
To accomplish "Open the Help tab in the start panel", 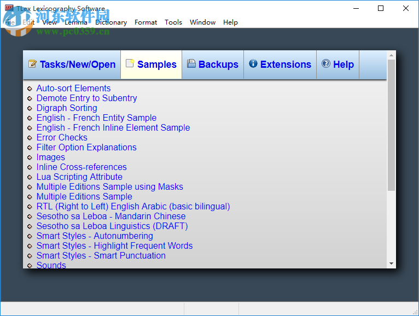I will [x=337, y=65].
